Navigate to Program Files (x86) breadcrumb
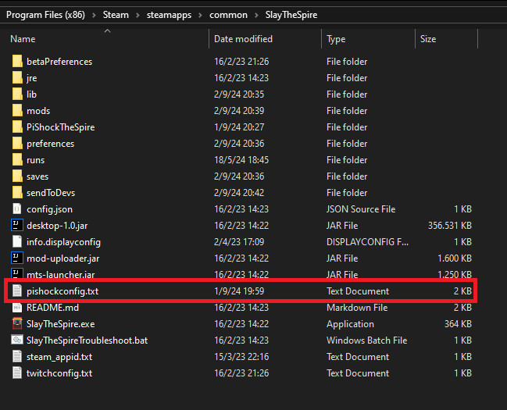 click(45, 15)
